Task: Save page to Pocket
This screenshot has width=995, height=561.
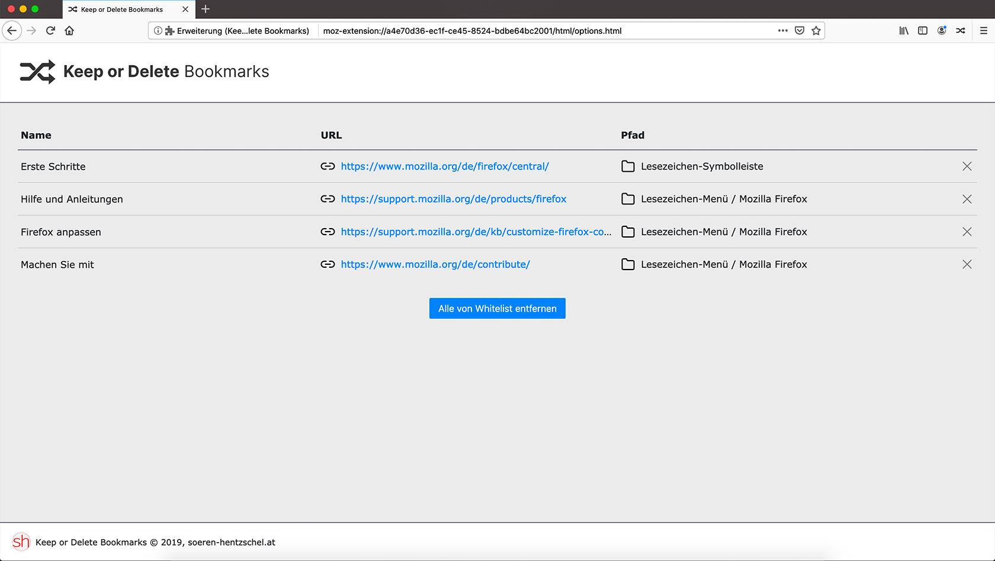Action: [800, 31]
